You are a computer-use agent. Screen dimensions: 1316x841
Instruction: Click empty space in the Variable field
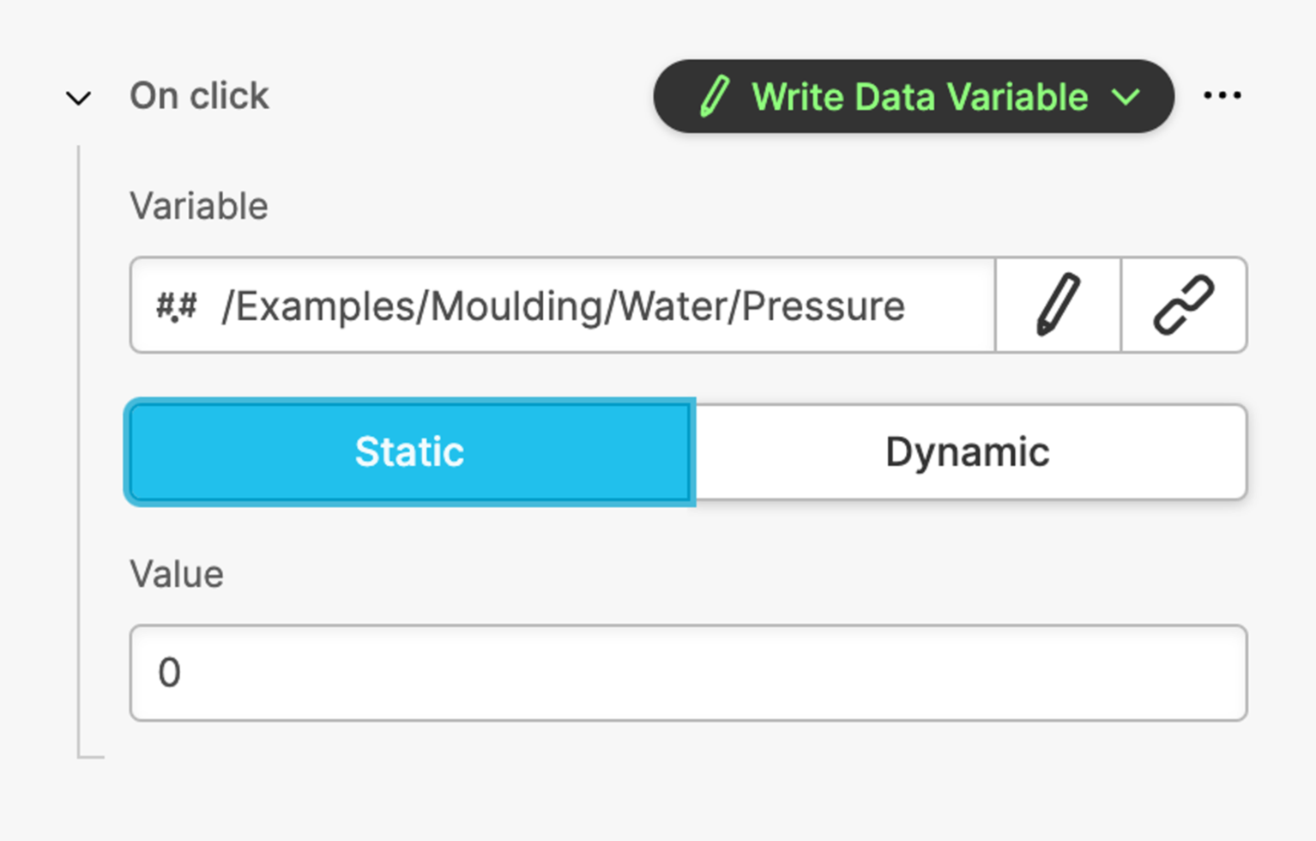point(948,306)
